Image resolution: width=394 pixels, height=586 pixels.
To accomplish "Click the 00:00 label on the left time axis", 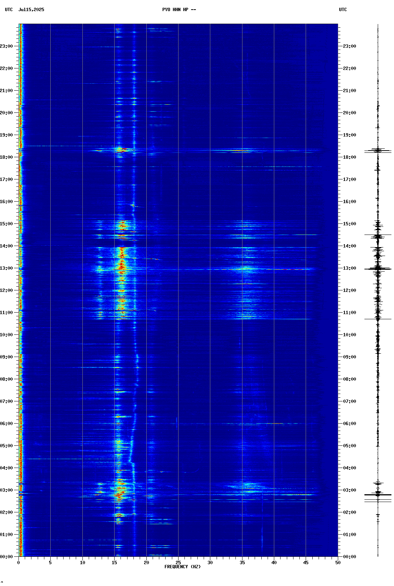I will pyautogui.click(x=6, y=557).
